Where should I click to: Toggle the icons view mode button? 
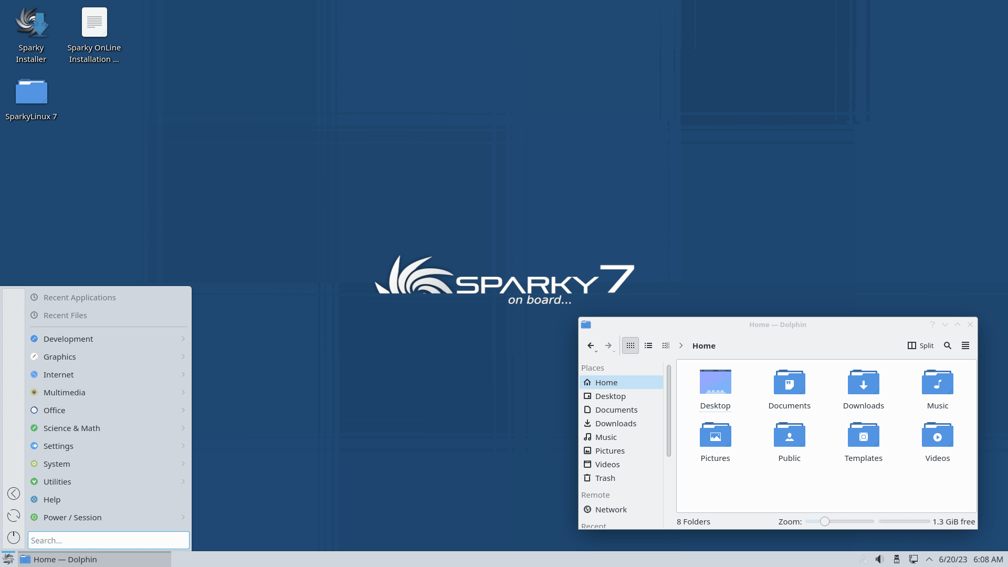(630, 345)
